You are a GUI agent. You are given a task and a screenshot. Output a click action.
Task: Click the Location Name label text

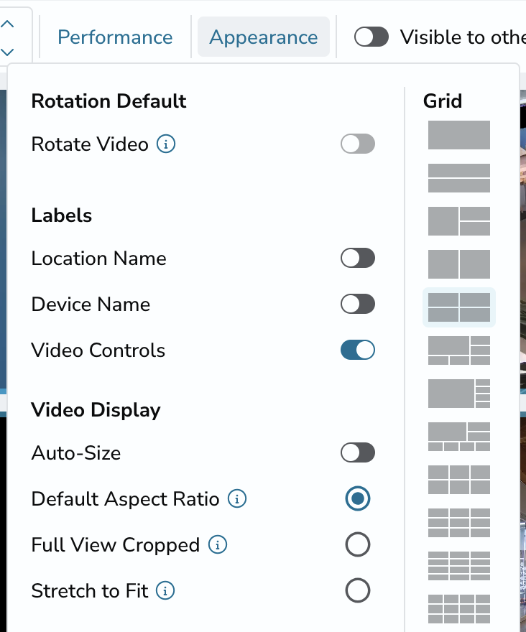(x=99, y=259)
